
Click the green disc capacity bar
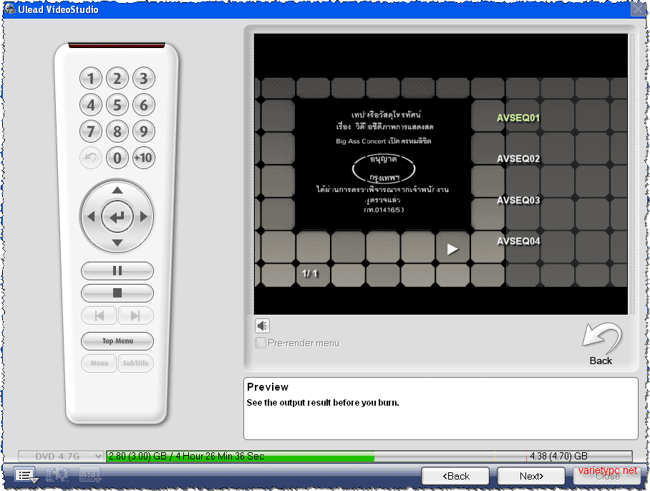(x=241, y=456)
